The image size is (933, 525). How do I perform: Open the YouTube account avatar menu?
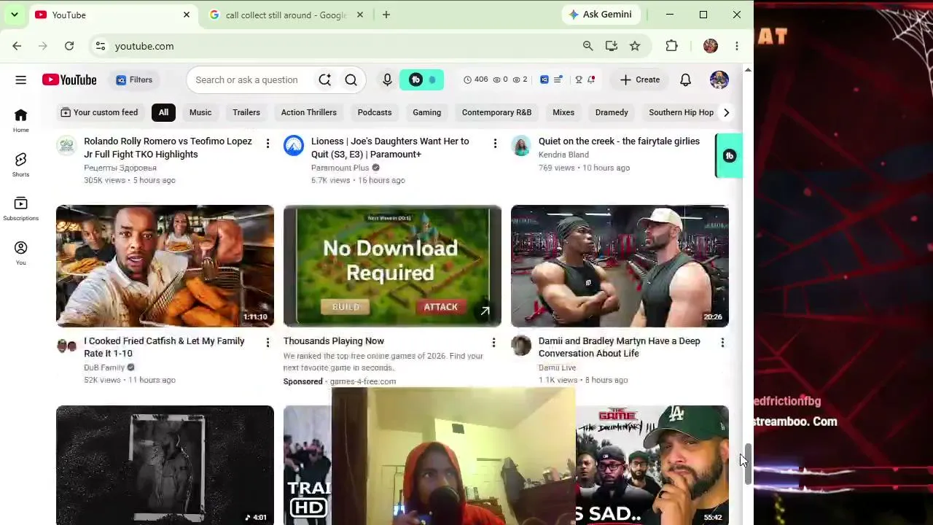[719, 80]
